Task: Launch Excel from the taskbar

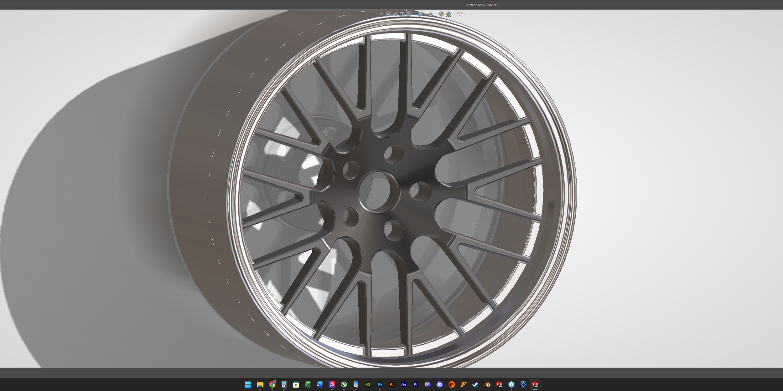Action: pos(308,384)
